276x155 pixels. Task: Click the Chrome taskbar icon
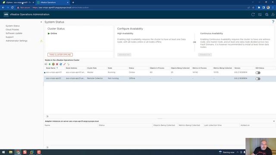[18, 152]
